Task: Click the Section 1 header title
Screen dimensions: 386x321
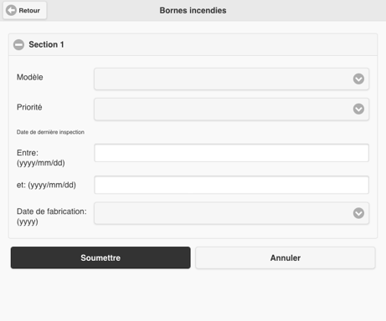Action: 46,44
